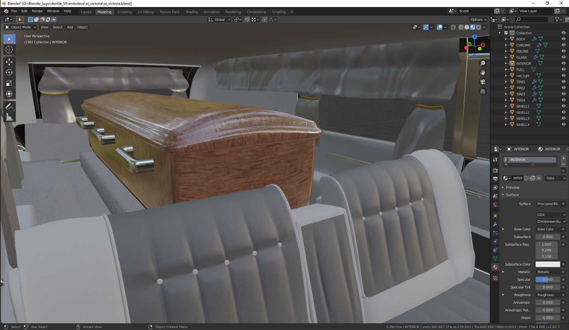This screenshot has width=569, height=330.
Task: Select the Annotate pencil tool
Action: tap(9, 107)
